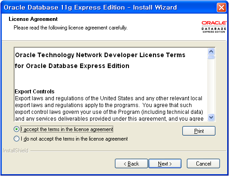Click the "Export Controls" heading in license
This screenshot has height=176, width=229.
[x=34, y=92]
